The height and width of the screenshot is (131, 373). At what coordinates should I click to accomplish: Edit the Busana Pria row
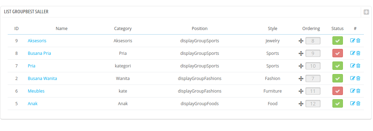tap(353, 53)
